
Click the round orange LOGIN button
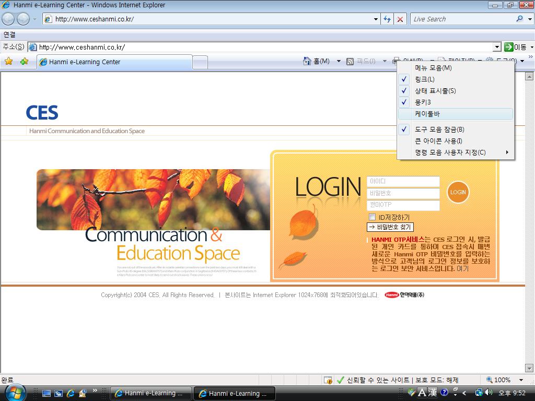[x=458, y=192]
